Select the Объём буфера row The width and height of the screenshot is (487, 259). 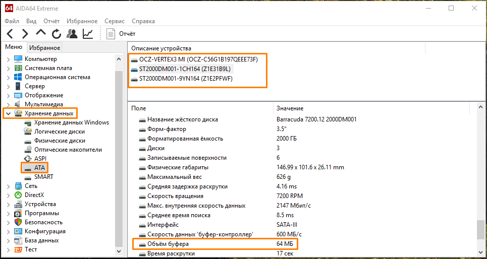click(x=215, y=244)
